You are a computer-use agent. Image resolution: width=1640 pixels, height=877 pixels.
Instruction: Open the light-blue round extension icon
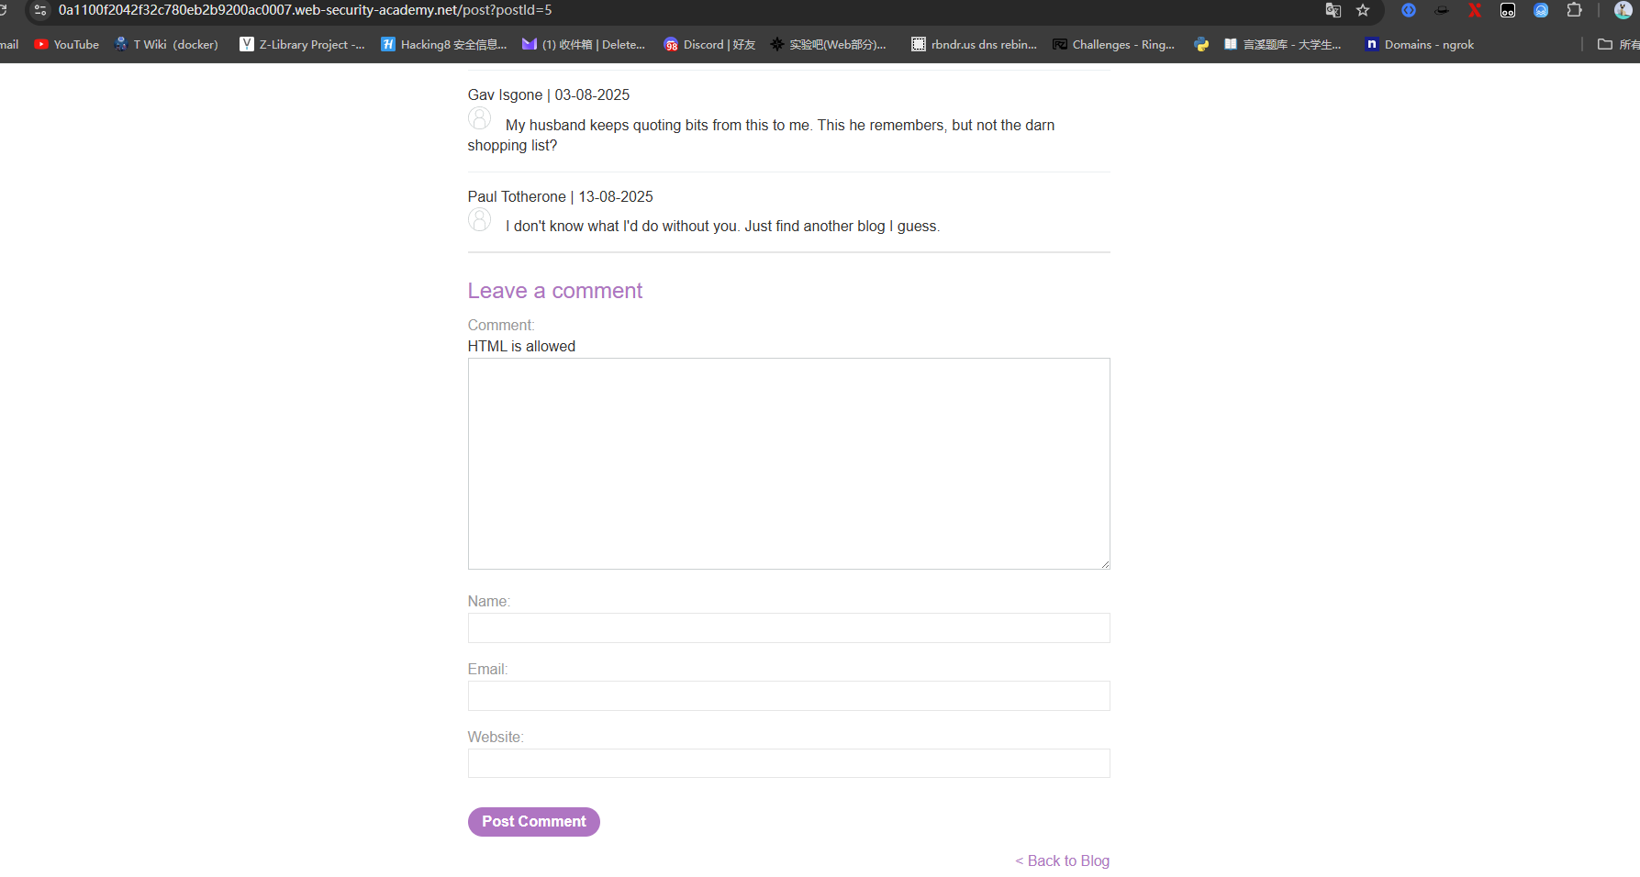(1541, 10)
